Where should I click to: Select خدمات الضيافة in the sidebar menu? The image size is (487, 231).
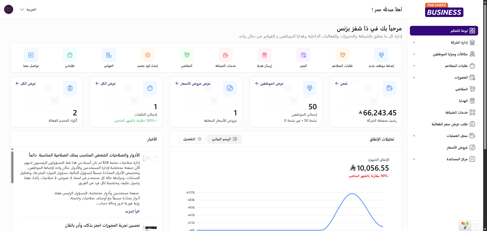click(444, 112)
